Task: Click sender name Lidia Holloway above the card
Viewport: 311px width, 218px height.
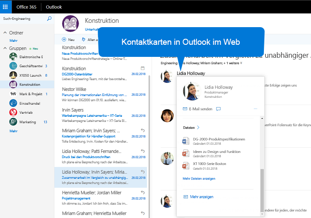Action: click(x=191, y=73)
